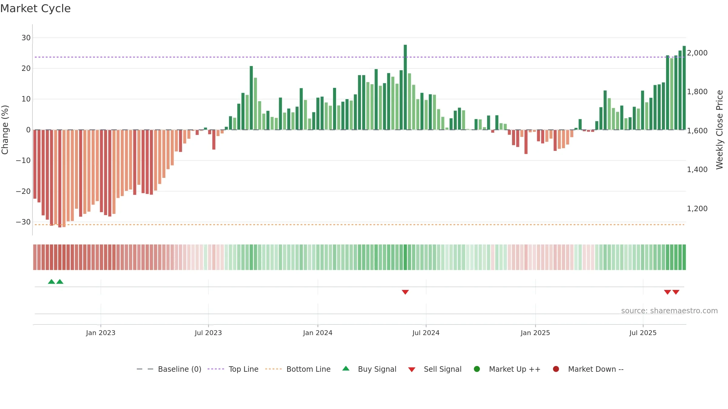Image resolution: width=728 pixels, height=409 pixels.
Task: Click the second green buy signal marker
Action: [x=60, y=281]
